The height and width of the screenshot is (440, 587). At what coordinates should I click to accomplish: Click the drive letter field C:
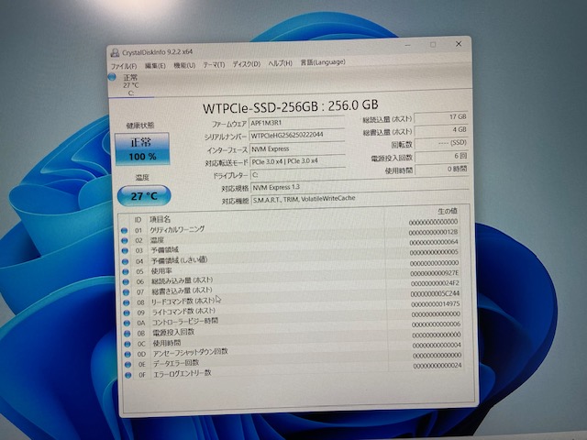(297, 175)
